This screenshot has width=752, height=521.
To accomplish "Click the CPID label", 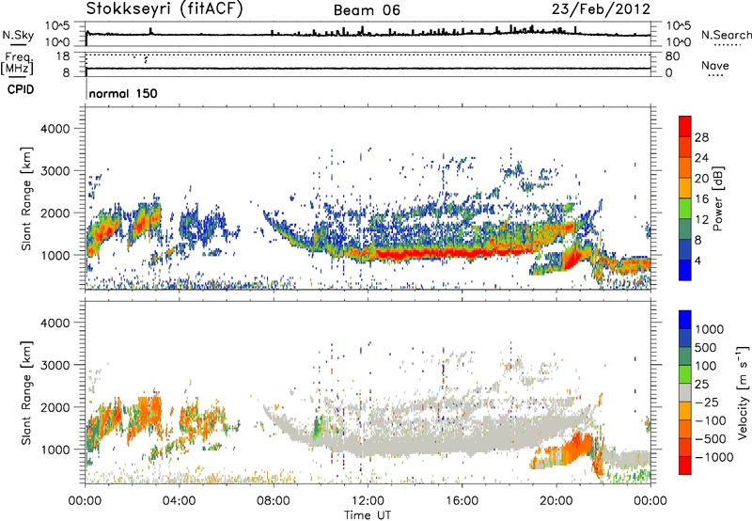I will (21, 89).
